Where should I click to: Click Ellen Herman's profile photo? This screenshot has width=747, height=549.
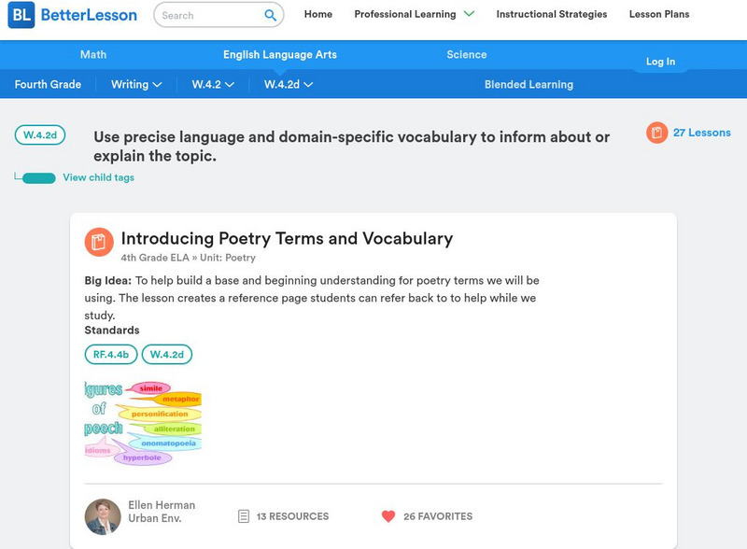coord(103,516)
